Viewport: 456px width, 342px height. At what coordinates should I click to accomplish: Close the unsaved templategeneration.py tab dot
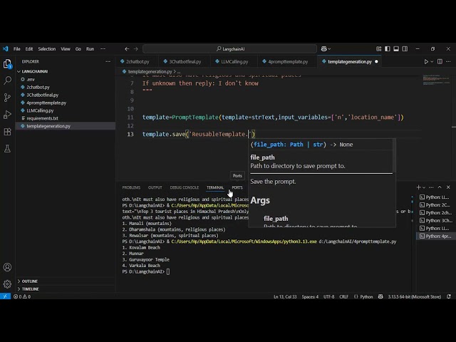pos(376,62)
